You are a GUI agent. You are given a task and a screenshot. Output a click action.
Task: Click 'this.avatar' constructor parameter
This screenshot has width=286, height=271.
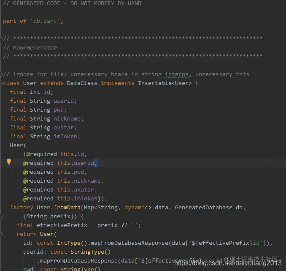(76, 190)
